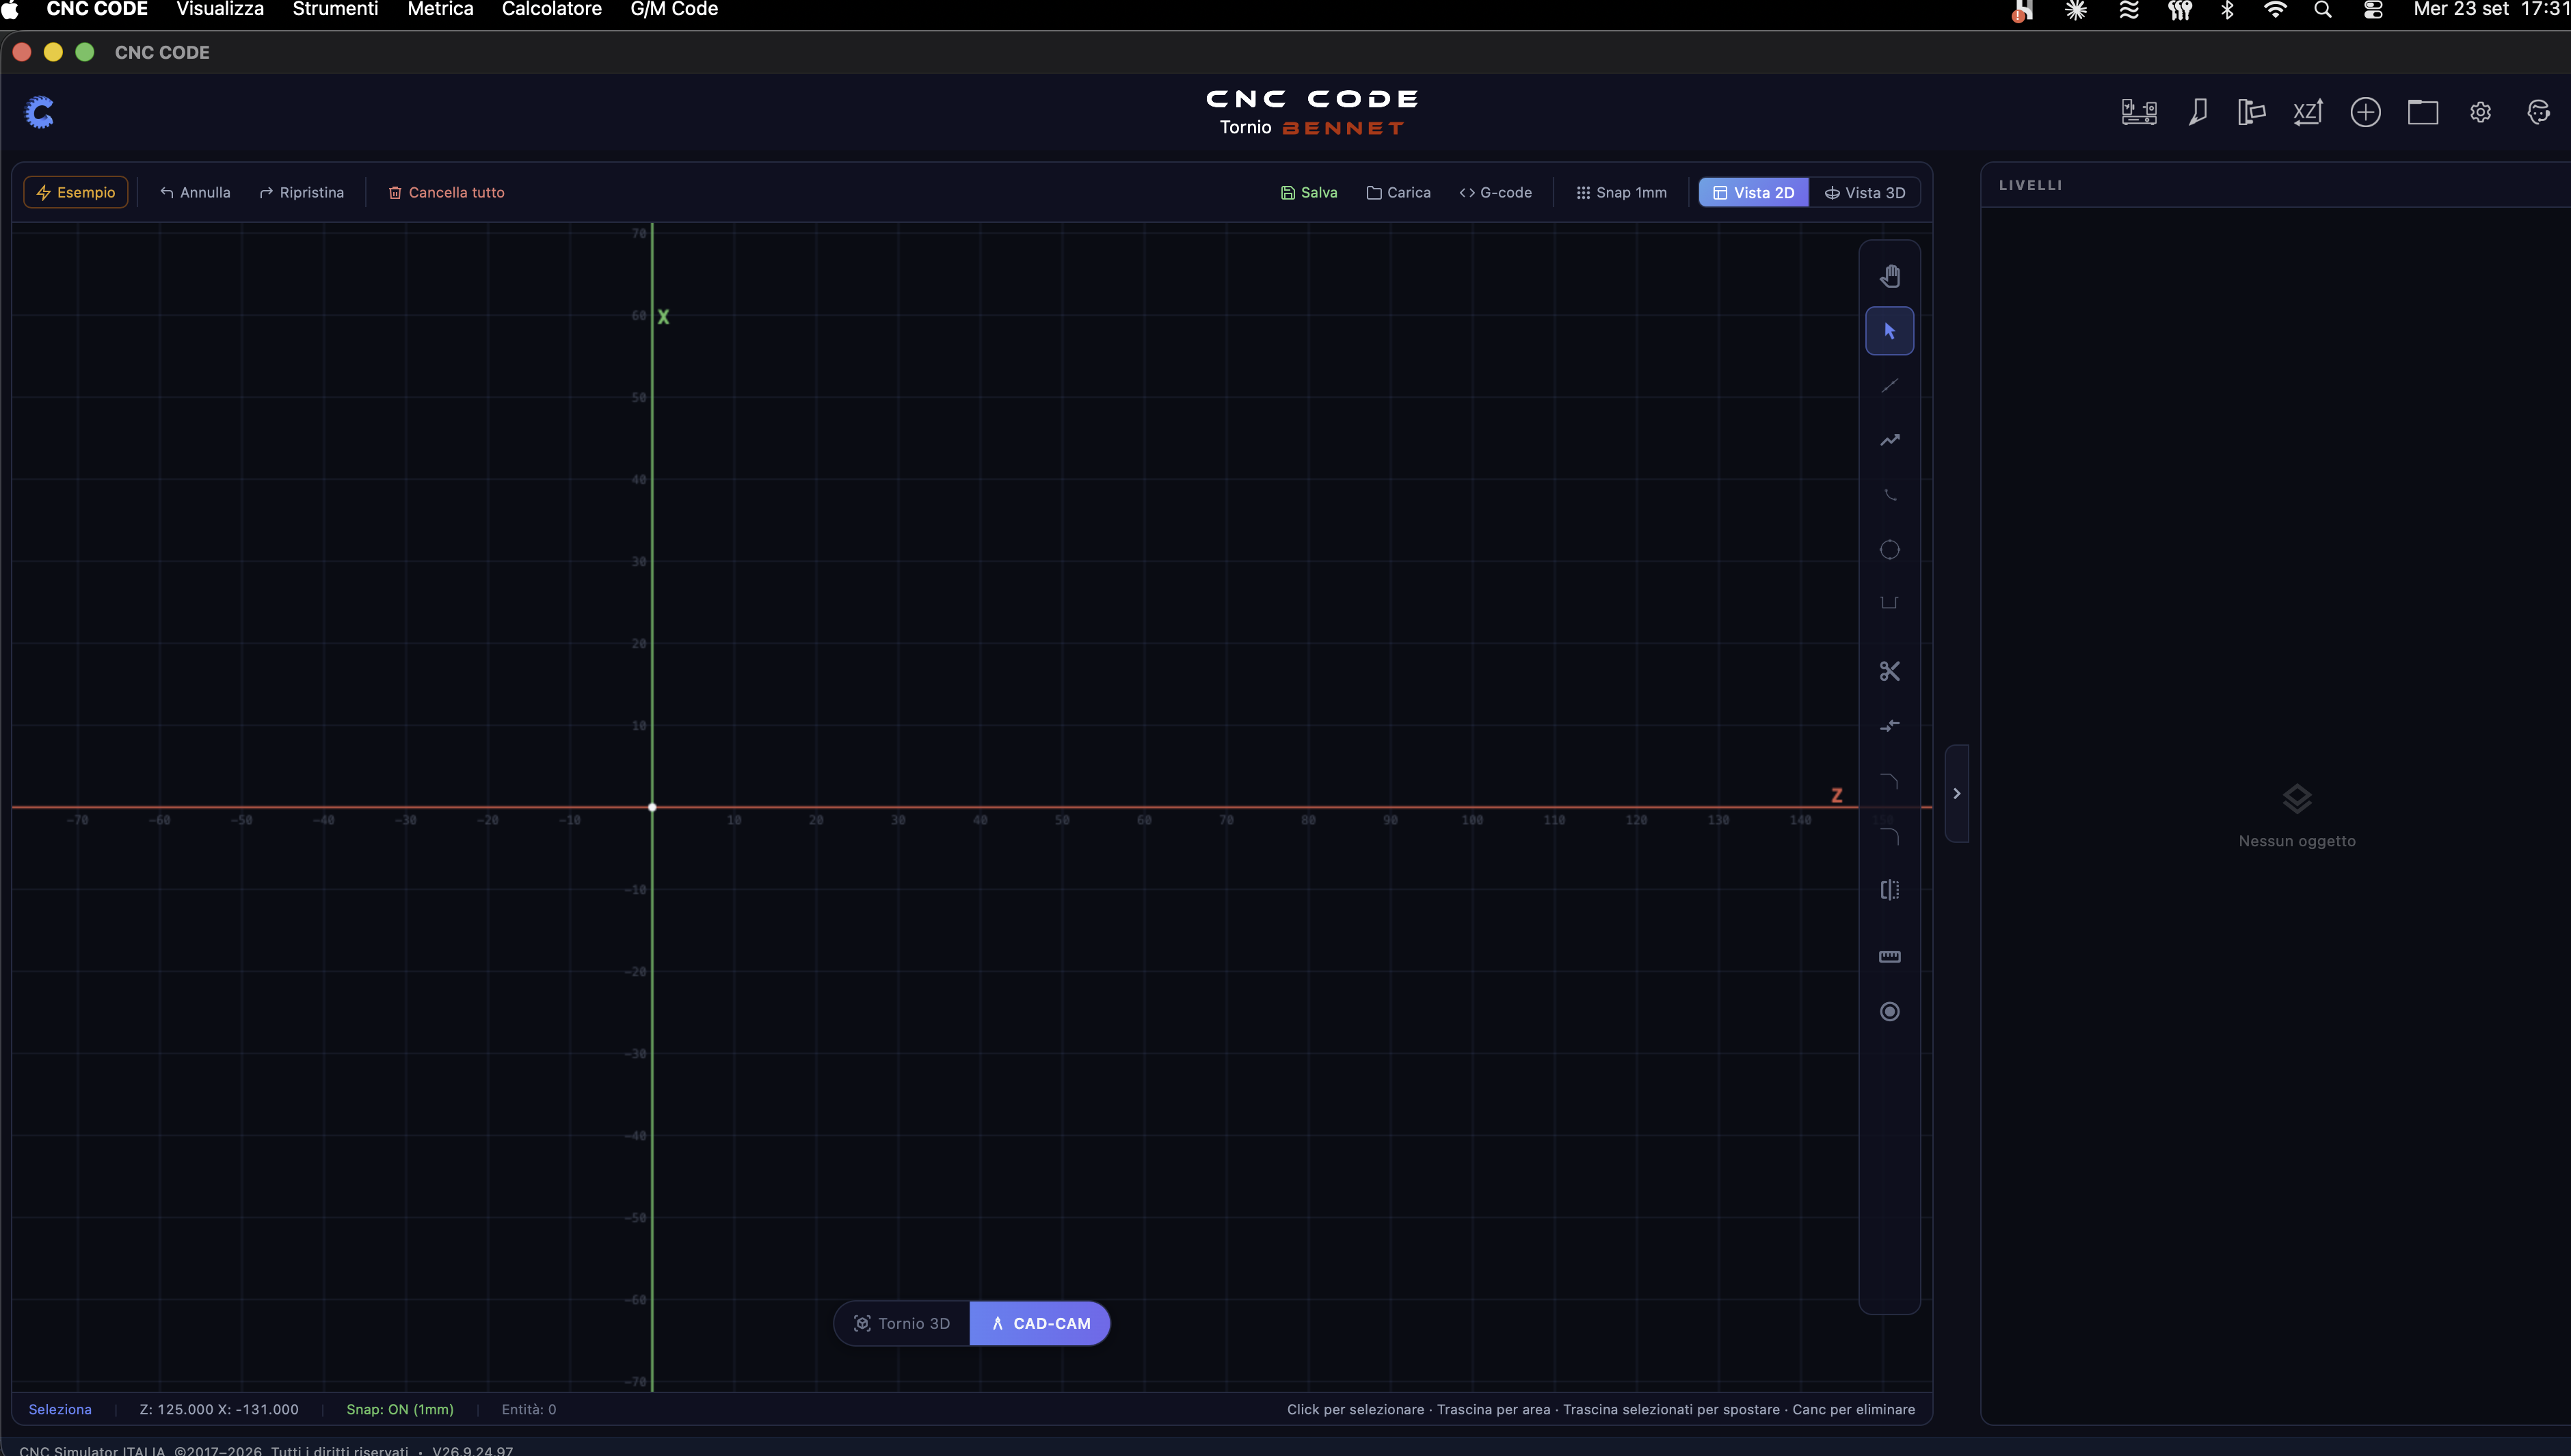Click the Nessun oggetto placeholder
Image resolution: width=2571 pixels, height=1456 pixels.
tap(2297, 841)
